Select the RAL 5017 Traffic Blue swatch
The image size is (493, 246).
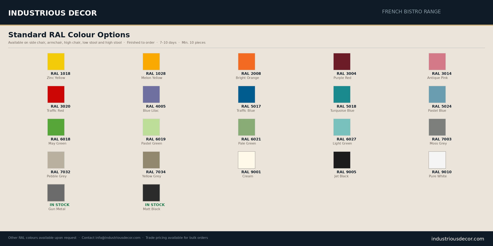247,94
